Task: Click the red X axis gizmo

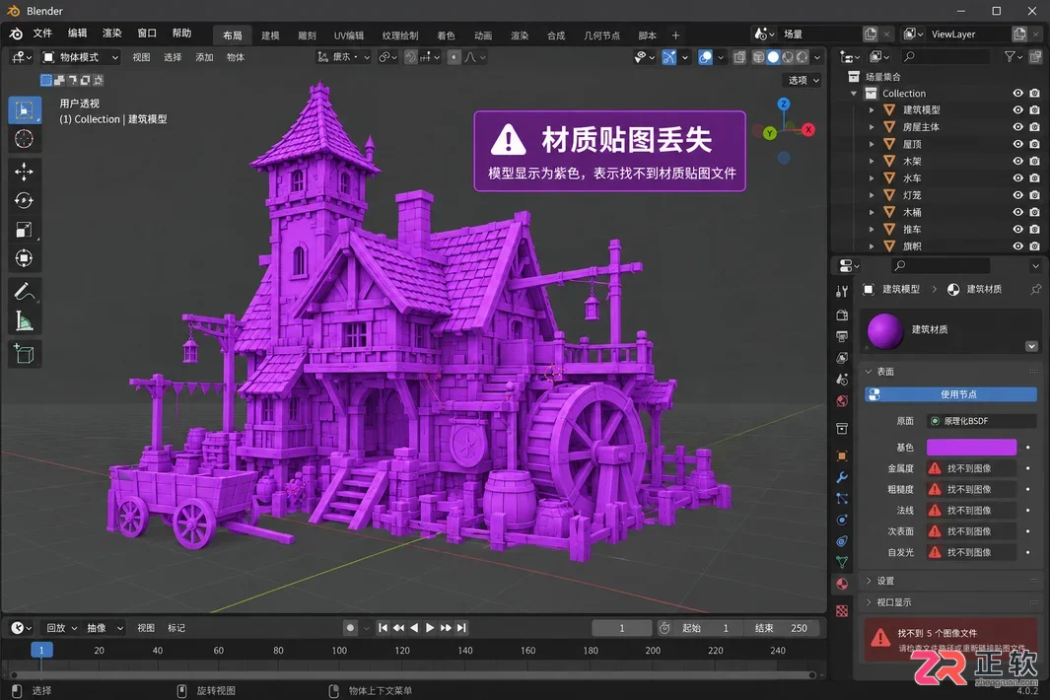Action: pos(808,129)
